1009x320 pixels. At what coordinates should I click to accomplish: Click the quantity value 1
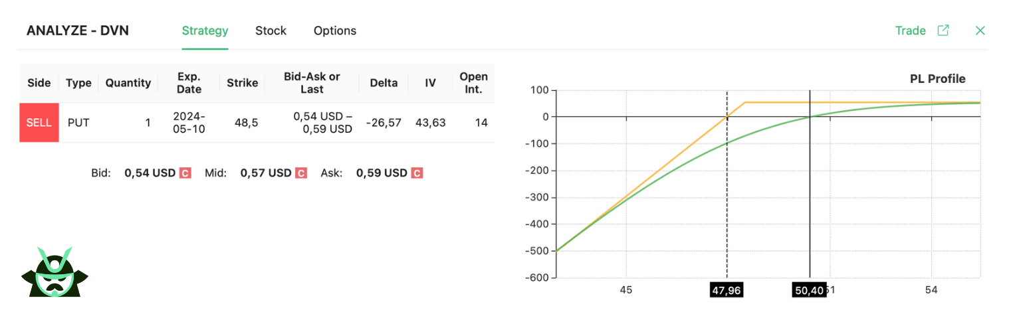click(x=148, y=123)
